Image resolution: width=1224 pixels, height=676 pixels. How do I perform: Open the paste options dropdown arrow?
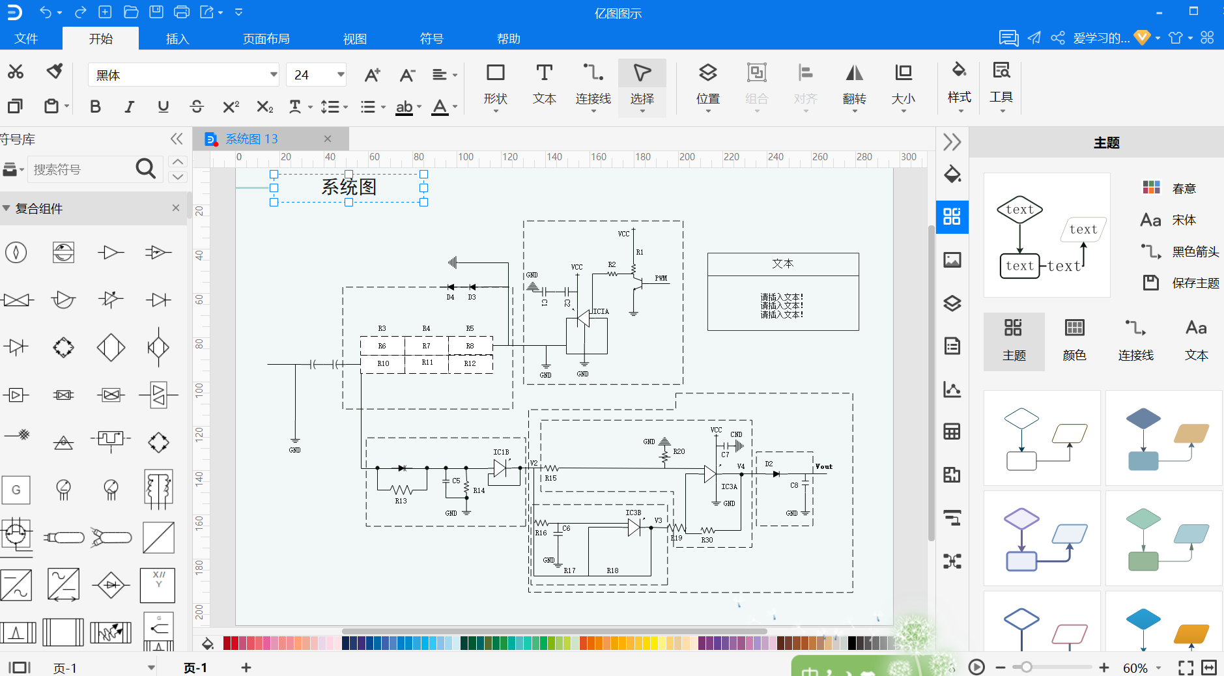(66, 106)
